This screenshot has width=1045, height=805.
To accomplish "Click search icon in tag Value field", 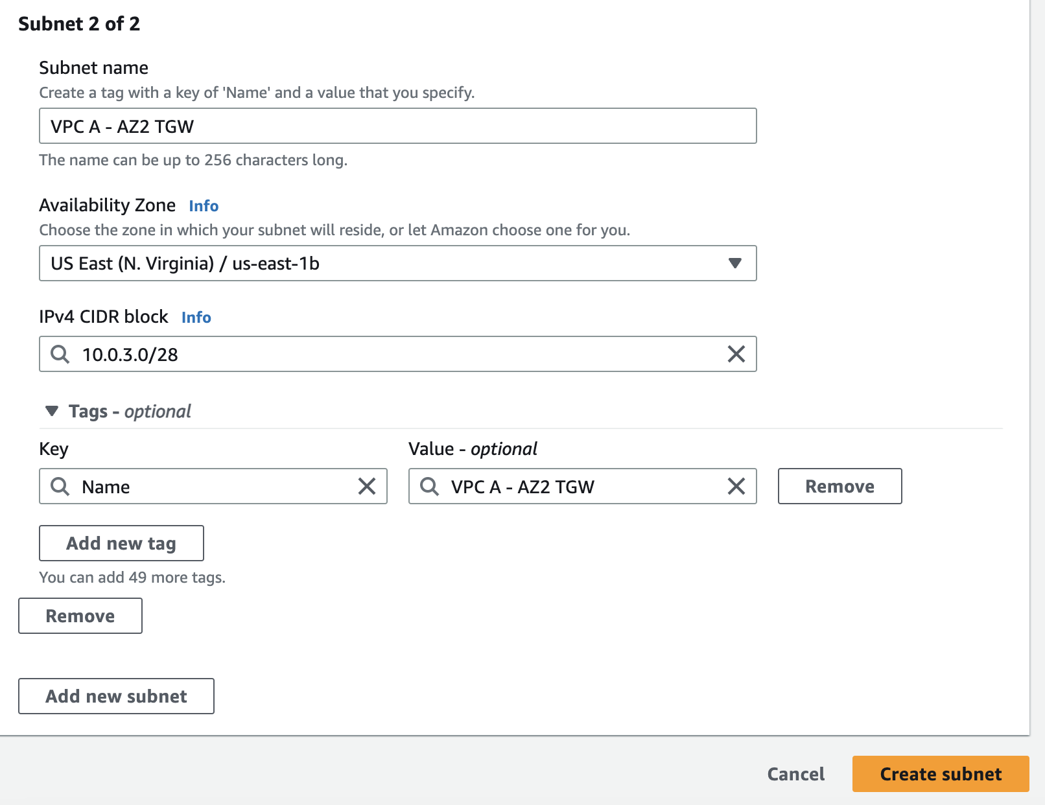I will point(429,486).
